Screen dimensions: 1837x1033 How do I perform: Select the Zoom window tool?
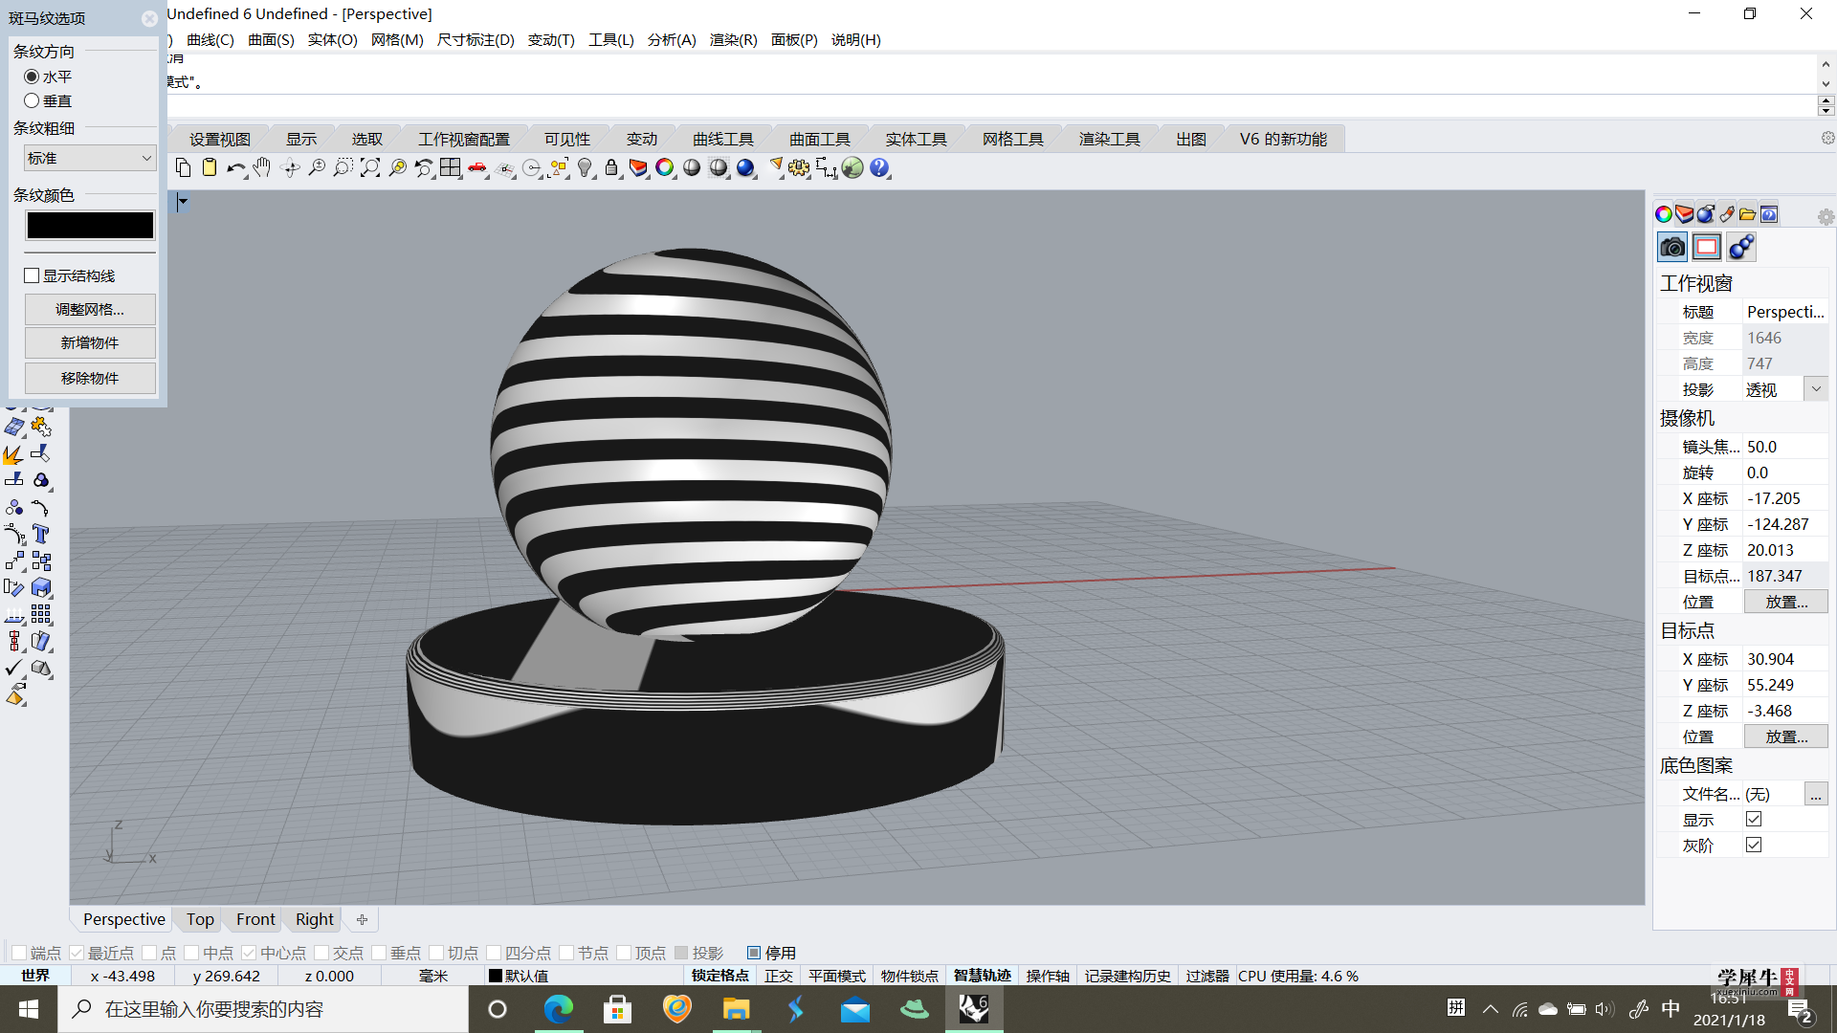(343, 168)
